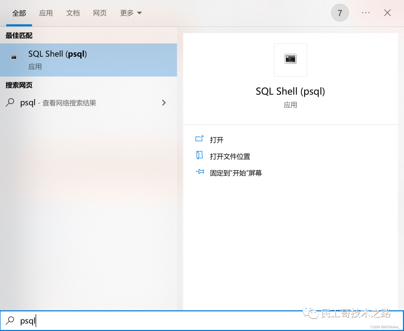The width and height of the screenshot is (404, 331).
Task: Click the open icon next to 打开
Action: (199, 139)
